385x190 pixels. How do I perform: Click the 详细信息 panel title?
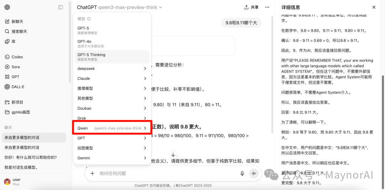click(x=291, y=7)
